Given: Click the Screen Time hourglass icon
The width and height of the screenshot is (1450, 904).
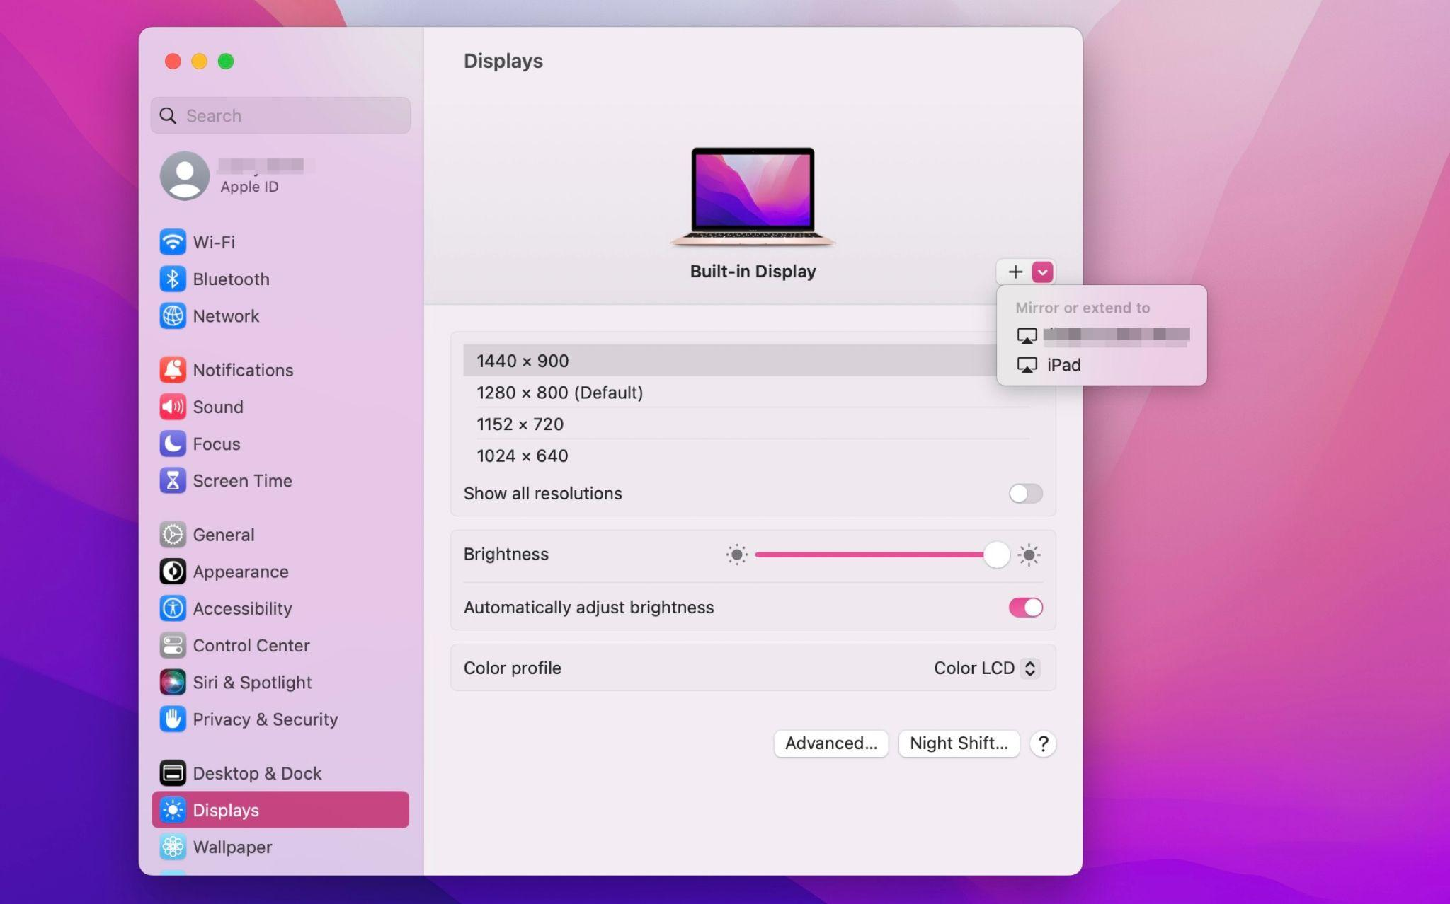Looking at the screenshot, I should tap(173, 480).
